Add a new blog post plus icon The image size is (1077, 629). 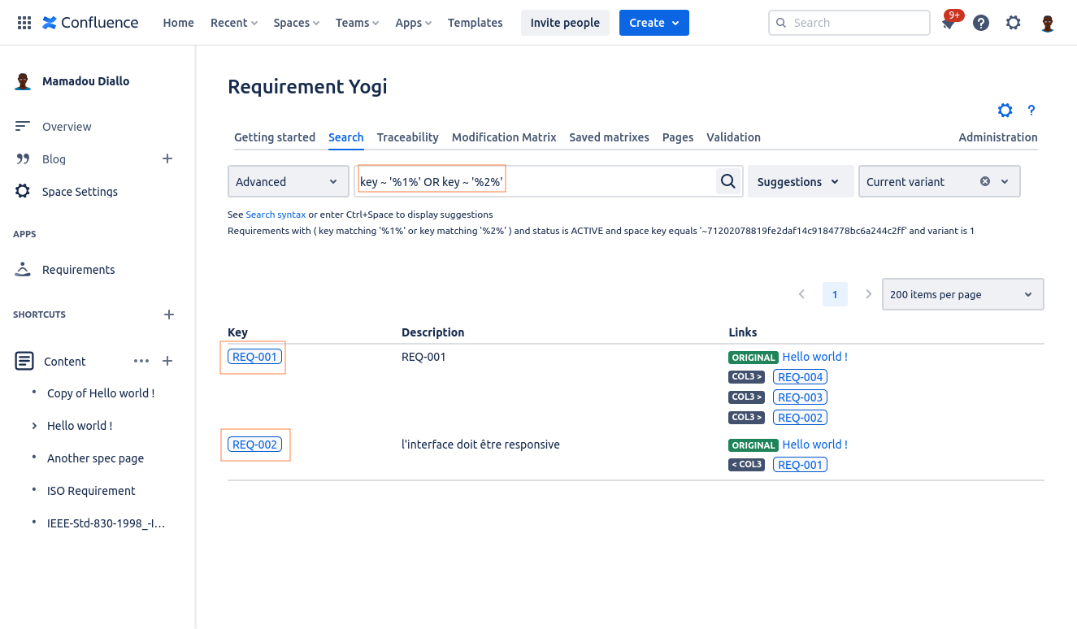[167, 158]
